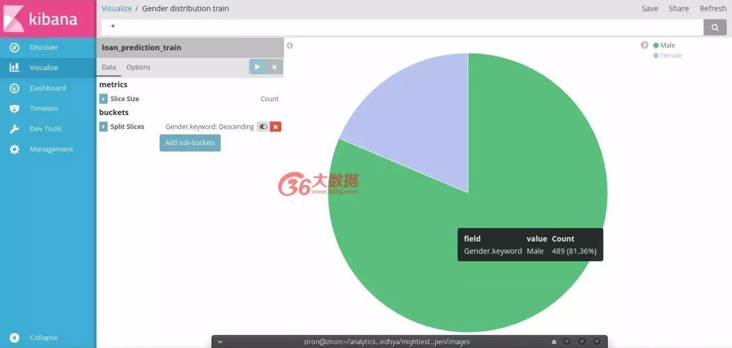The width and height of the screenshot is (732, 348).
Task: Click Gender distribution train title
Action: pyautogui.click(x=185, y=9)
